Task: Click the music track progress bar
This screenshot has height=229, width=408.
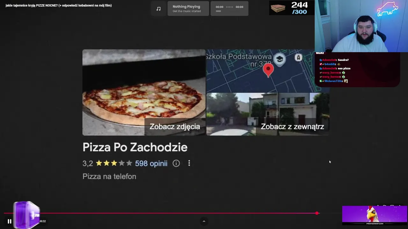Action: click(218, 11)
